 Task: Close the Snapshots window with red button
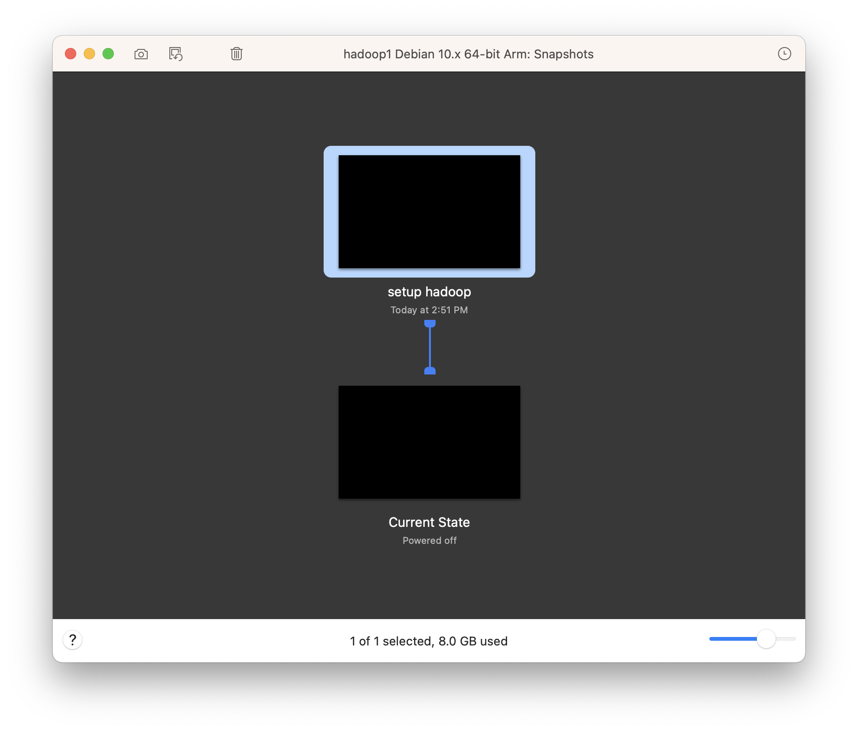(x=71, y=54)
